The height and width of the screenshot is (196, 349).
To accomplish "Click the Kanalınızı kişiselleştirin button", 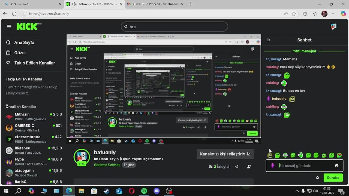I will click(225, 154).
